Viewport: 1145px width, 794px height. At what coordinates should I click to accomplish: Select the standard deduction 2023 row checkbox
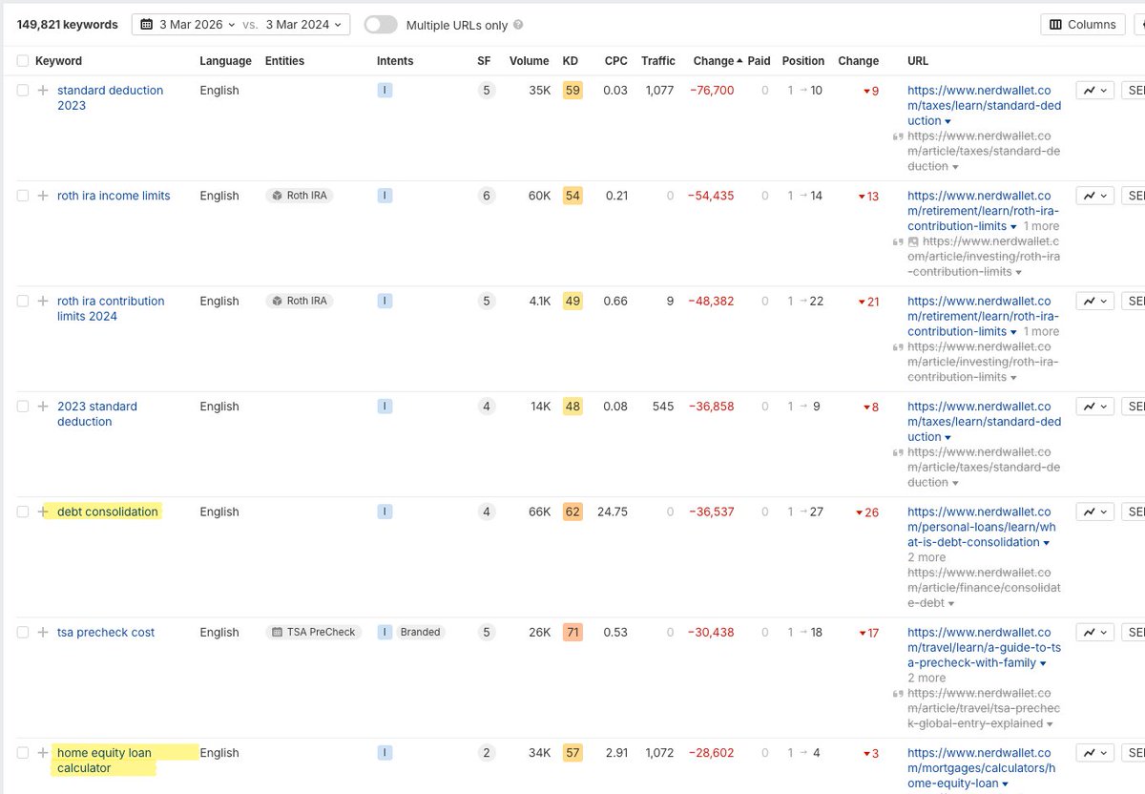click(23, 91)
